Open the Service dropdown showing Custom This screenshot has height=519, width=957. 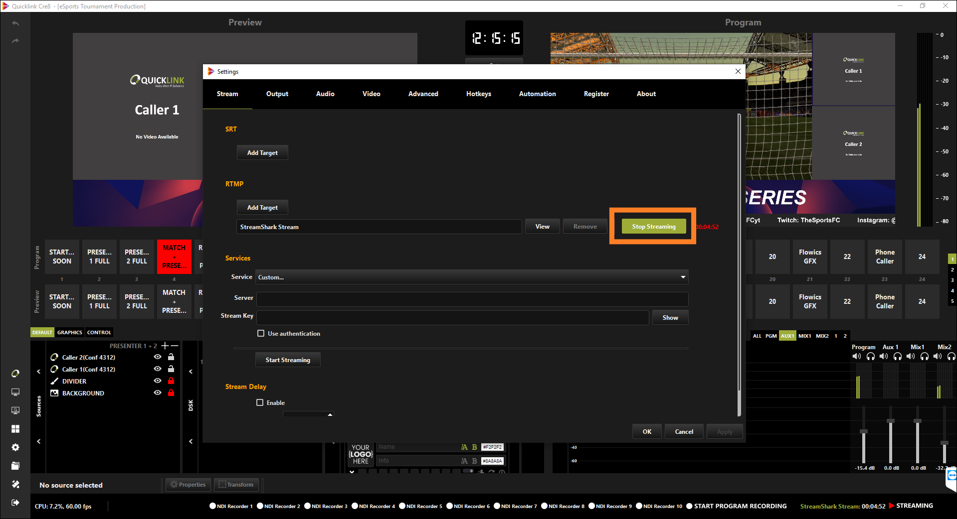click(472, 277)
